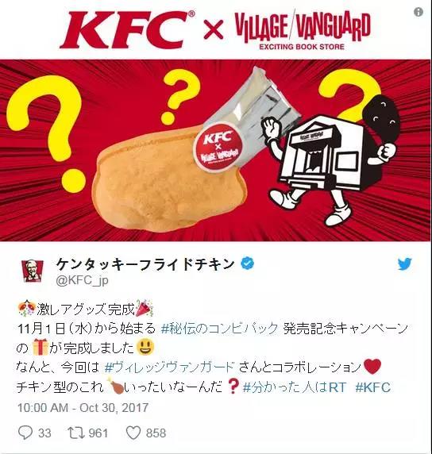Image resolution: width=432 pixels, height=454 pixels.
Task: Click the info icon on the image
Action: [418, 12]
